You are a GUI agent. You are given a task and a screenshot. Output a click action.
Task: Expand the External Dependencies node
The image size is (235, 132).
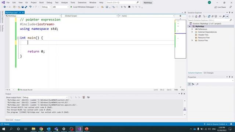click(192, 32)
